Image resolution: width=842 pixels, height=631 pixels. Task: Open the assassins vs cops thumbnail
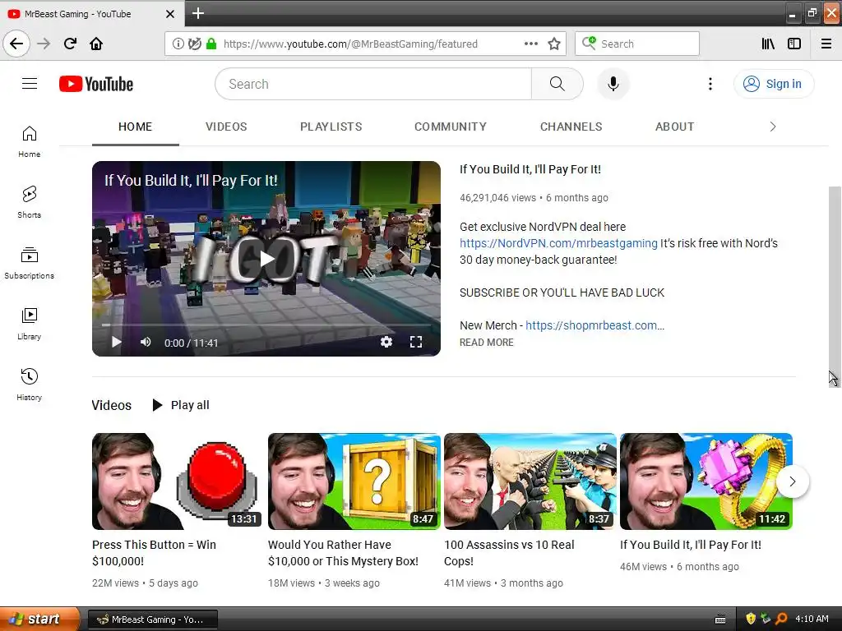coord(530,481)
